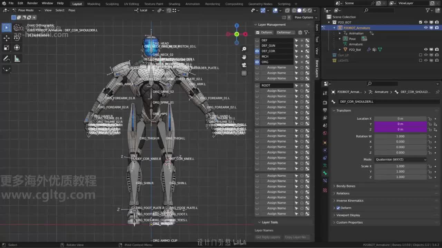
Task: Open the Bone Constraints properties tab
Action: point(325,180)
